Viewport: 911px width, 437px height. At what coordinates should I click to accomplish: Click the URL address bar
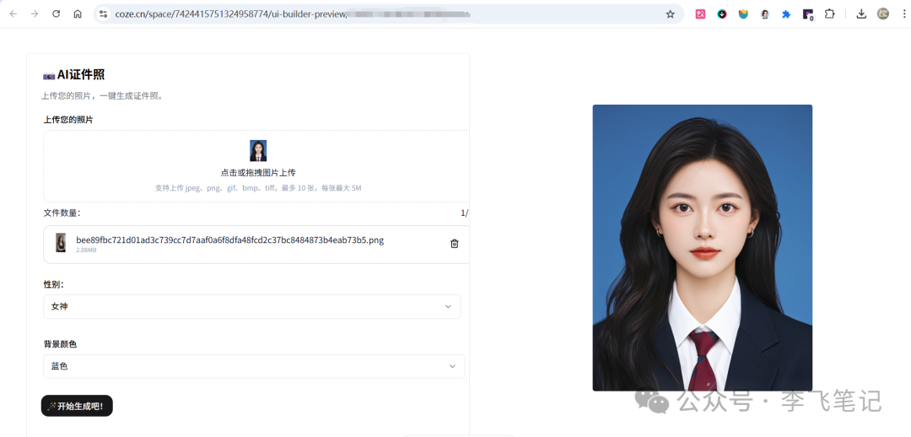pos(380,13)
